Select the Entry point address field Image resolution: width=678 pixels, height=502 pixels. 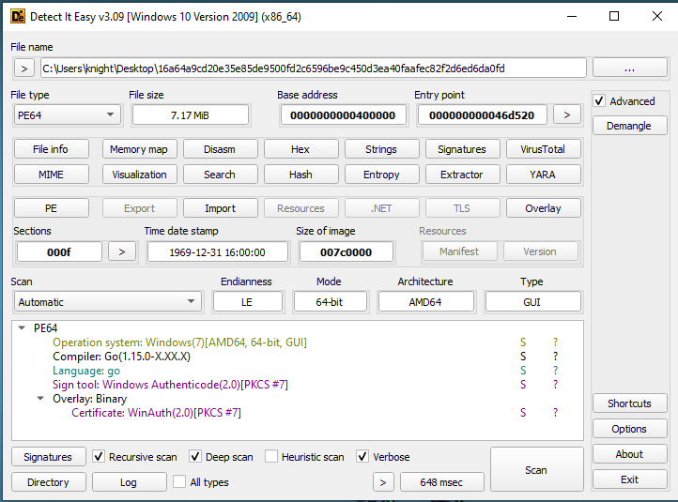coord(482,115)
